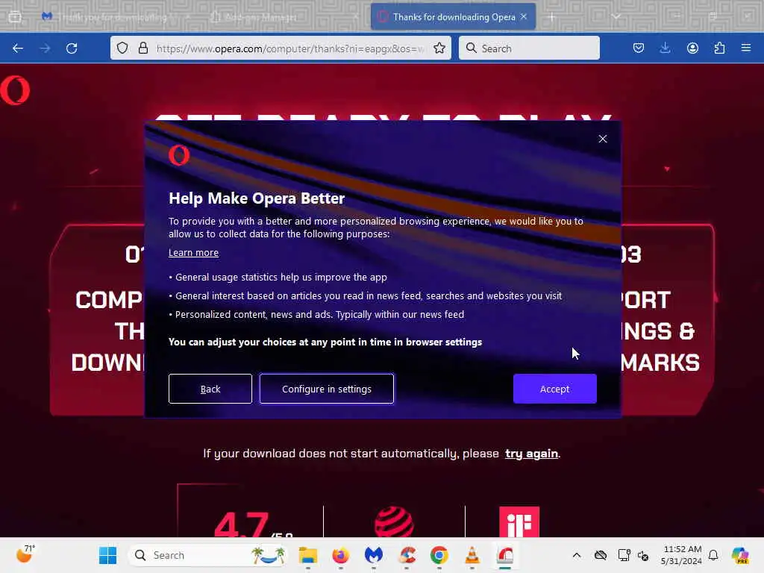Click the Firefox Search box
The image size is (764, 573).
(x=529, y=48)
